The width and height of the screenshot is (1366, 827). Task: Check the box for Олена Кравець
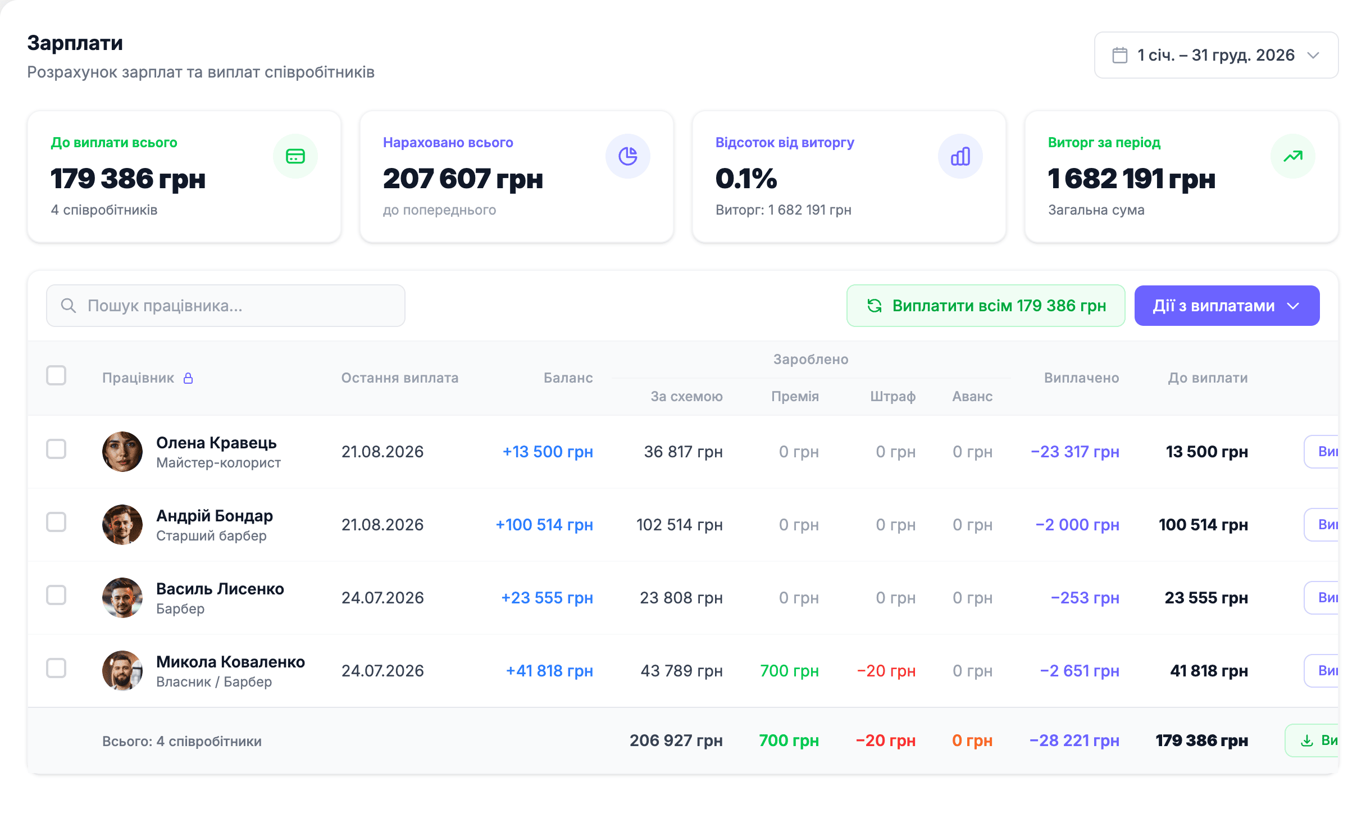(56, 449)
